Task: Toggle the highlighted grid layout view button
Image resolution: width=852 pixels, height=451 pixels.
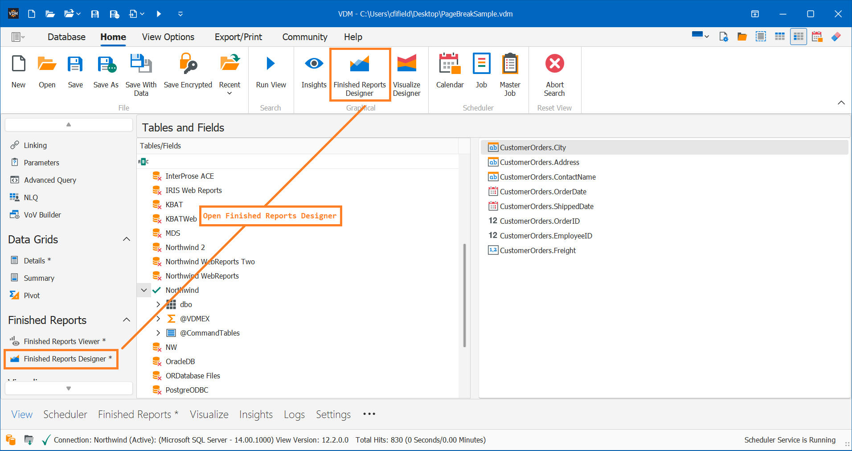Action: point(799,37)
